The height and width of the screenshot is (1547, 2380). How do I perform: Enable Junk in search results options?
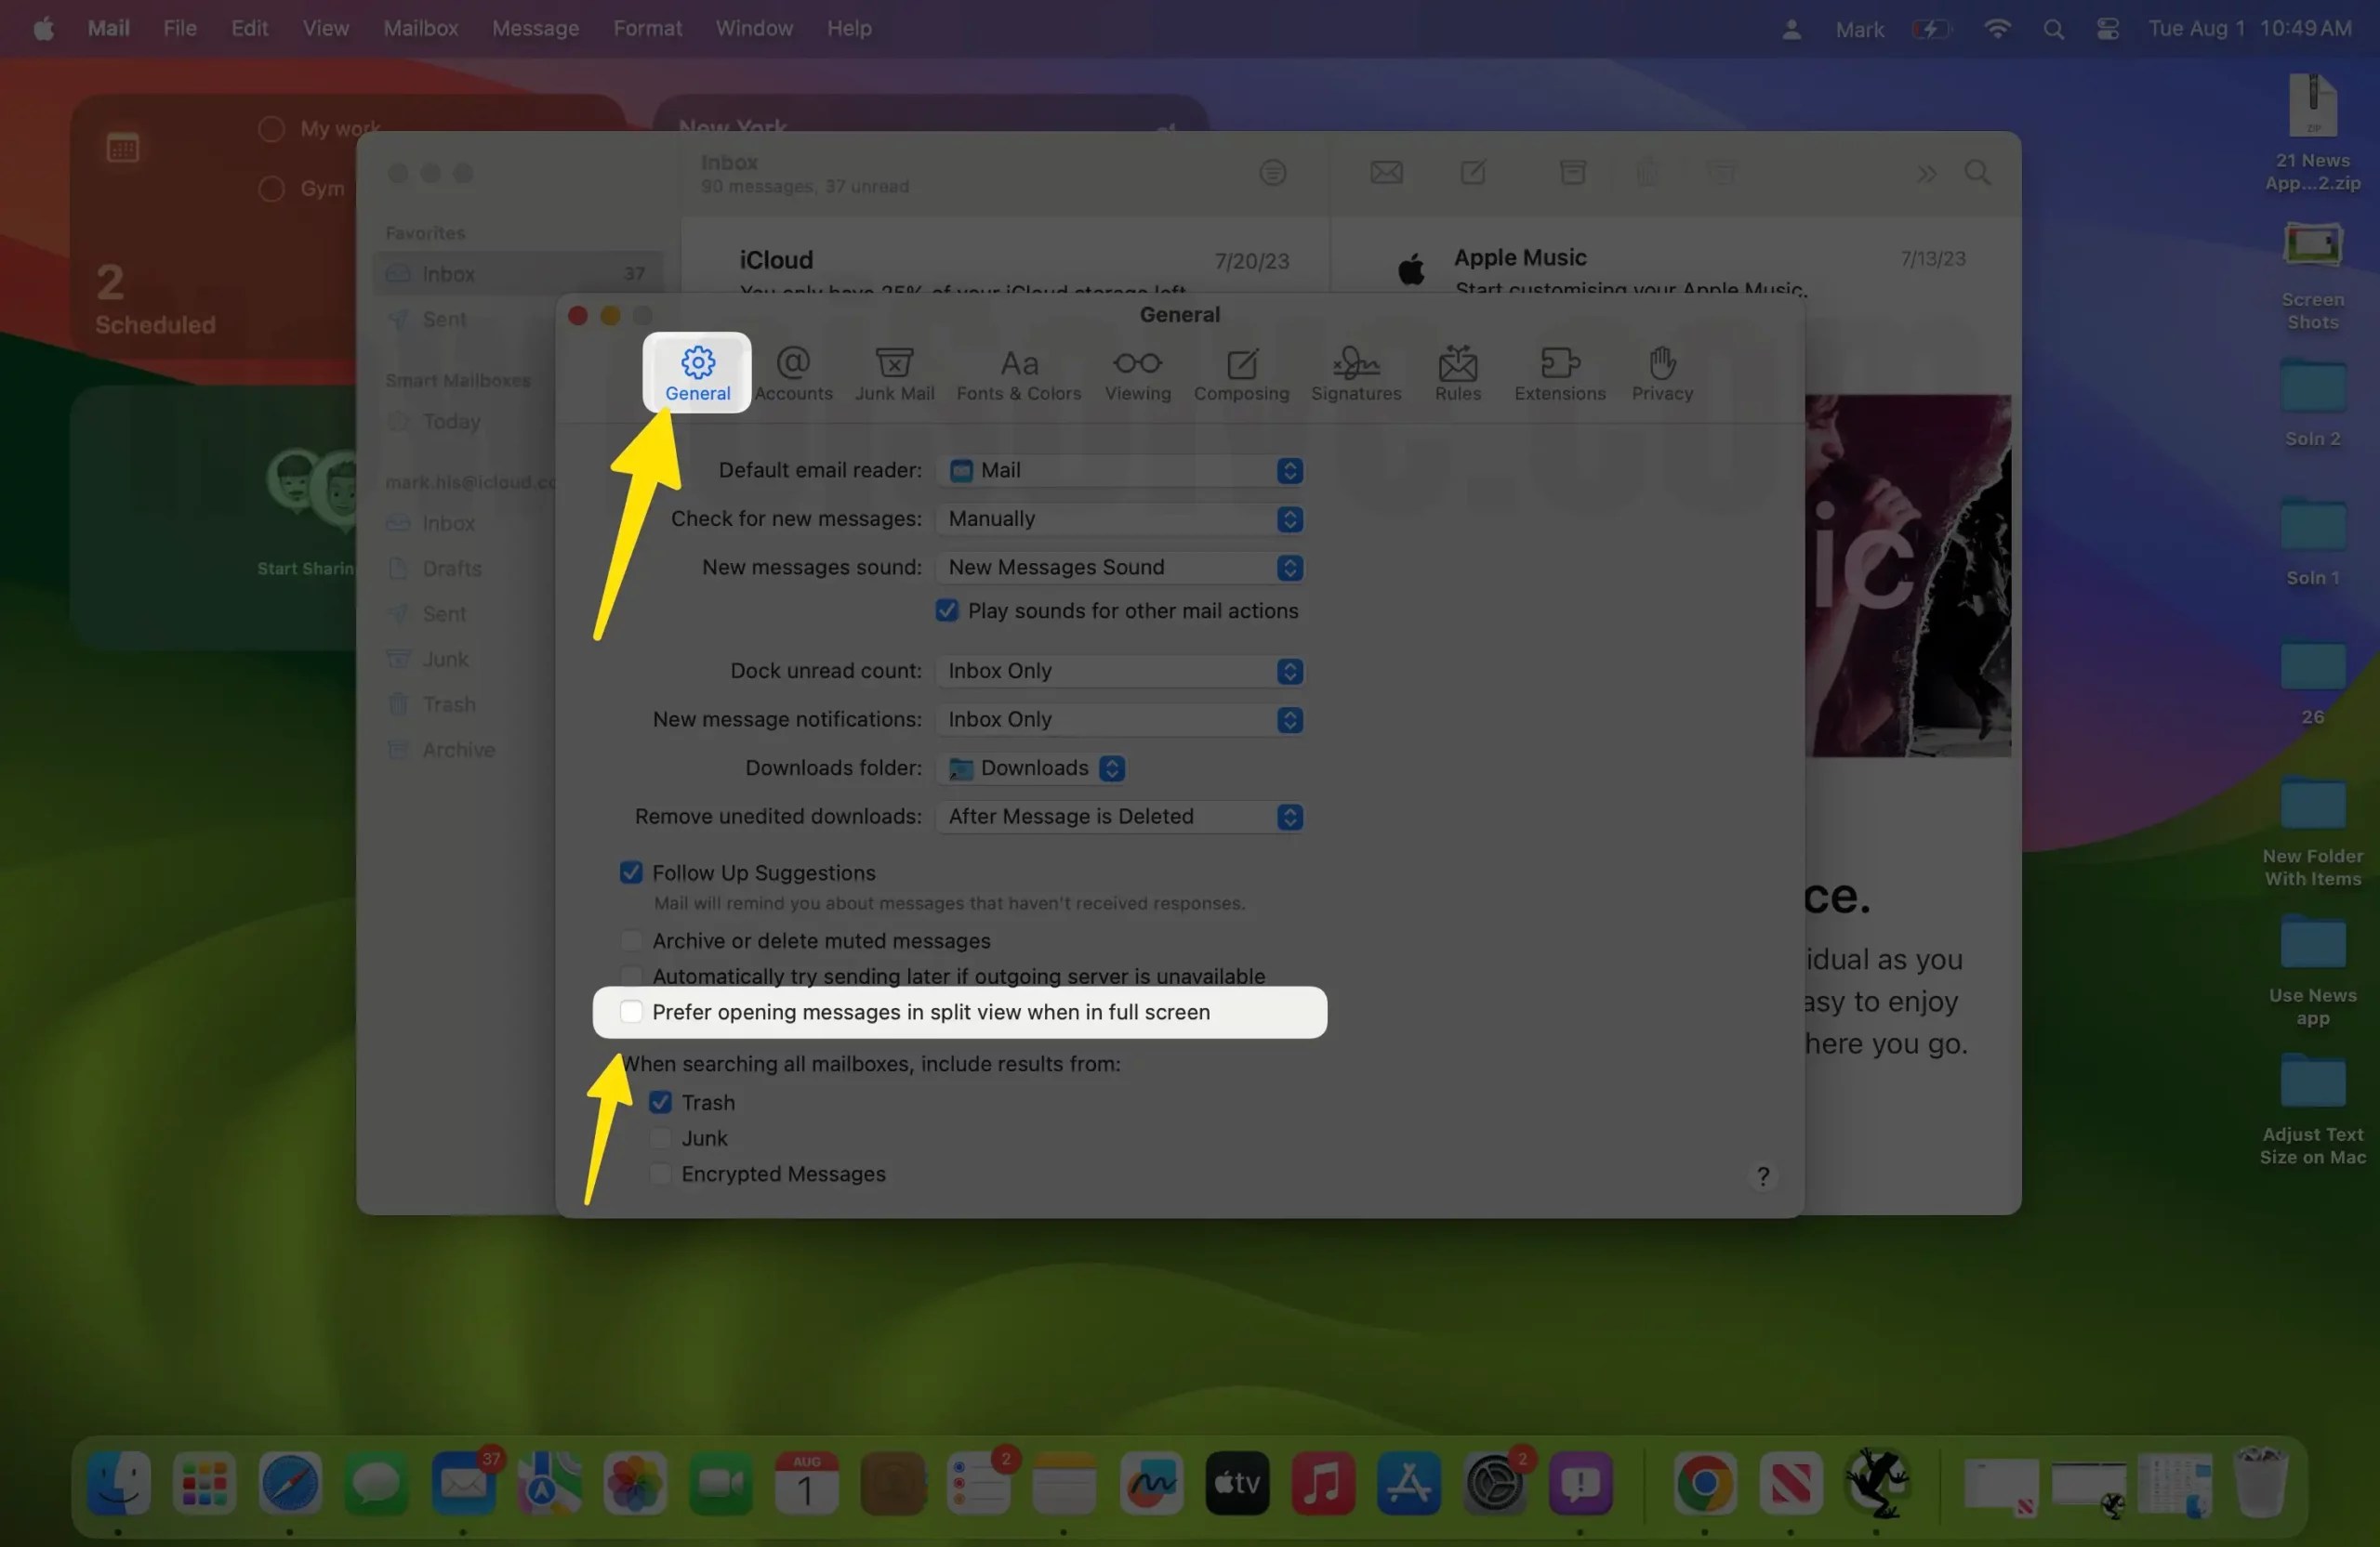click(660, 1138)
